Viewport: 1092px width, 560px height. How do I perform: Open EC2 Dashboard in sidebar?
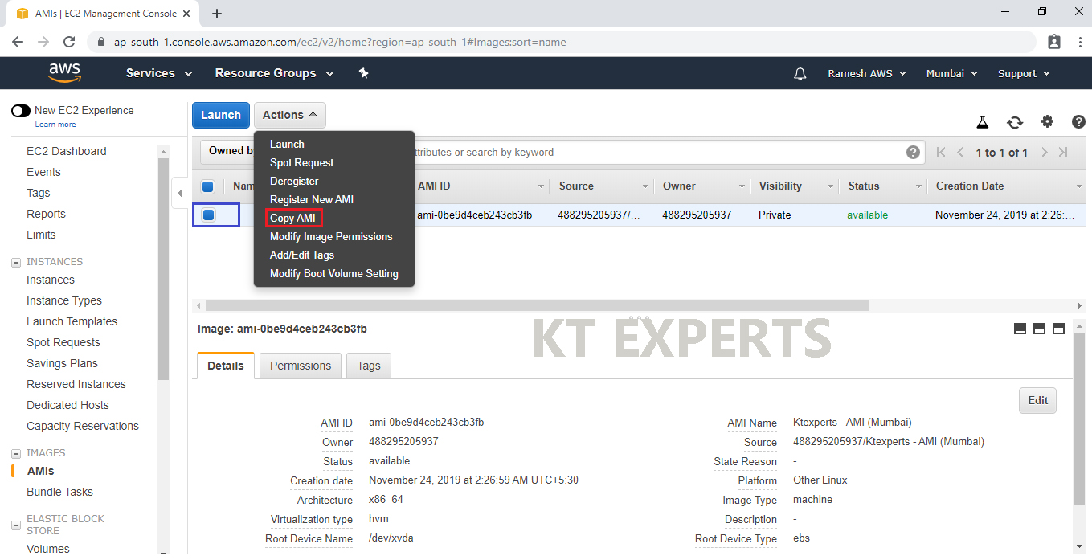[x=67, y=151]
